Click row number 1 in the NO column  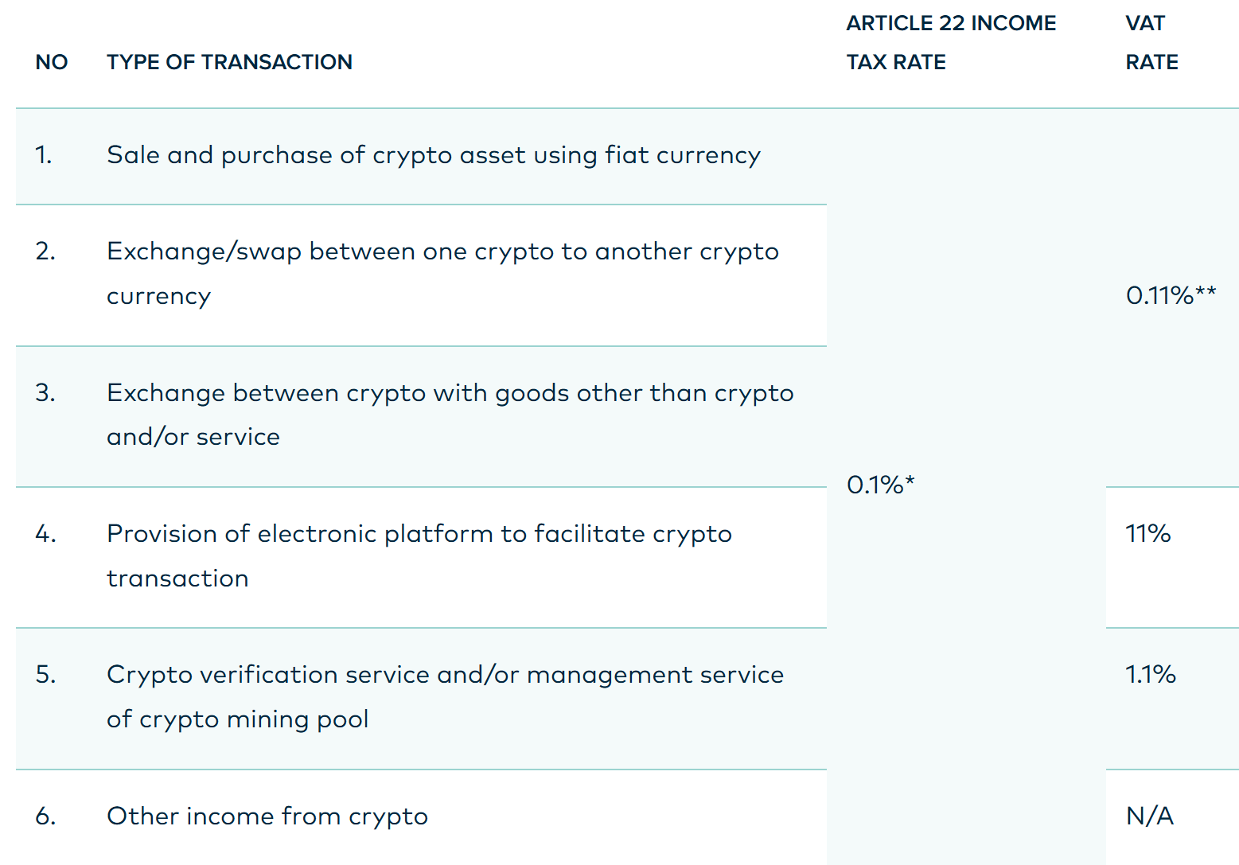(44, 155)
